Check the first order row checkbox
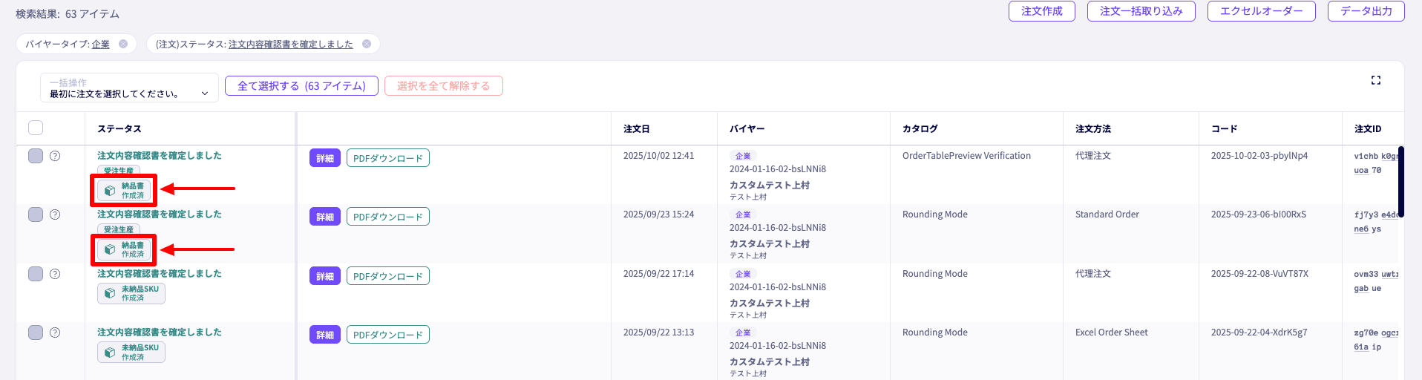 [36, 156]
